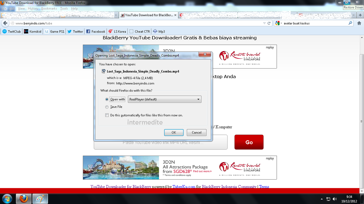Open the History menu
This screenshot has width=364, height=204.
[x=33, y=8]
